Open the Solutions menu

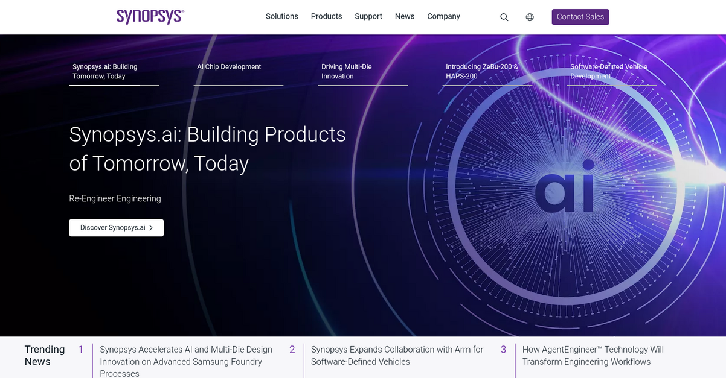282,16
